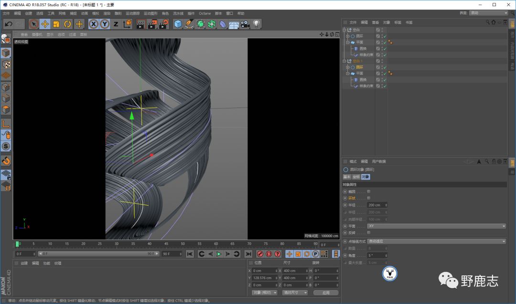Screen dimensions: 516x304
Task: Select the Rotate tool
Action: pyautogui.click(x=67, y=24)
